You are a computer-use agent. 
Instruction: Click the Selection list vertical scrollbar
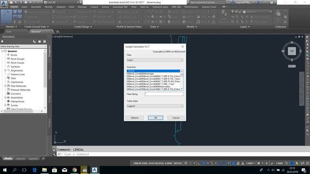pyautogui.click(x=182, y=80)
